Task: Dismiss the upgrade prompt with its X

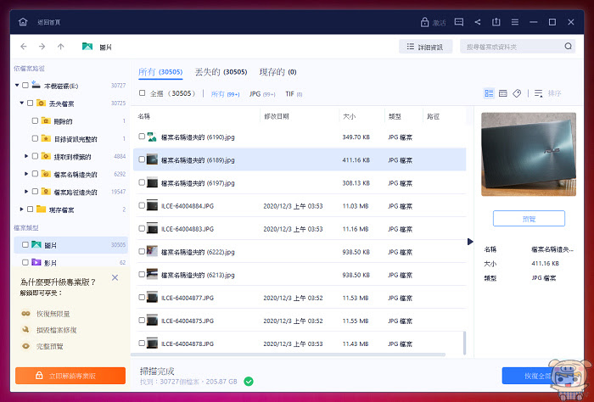Action: tap(115, 278)
